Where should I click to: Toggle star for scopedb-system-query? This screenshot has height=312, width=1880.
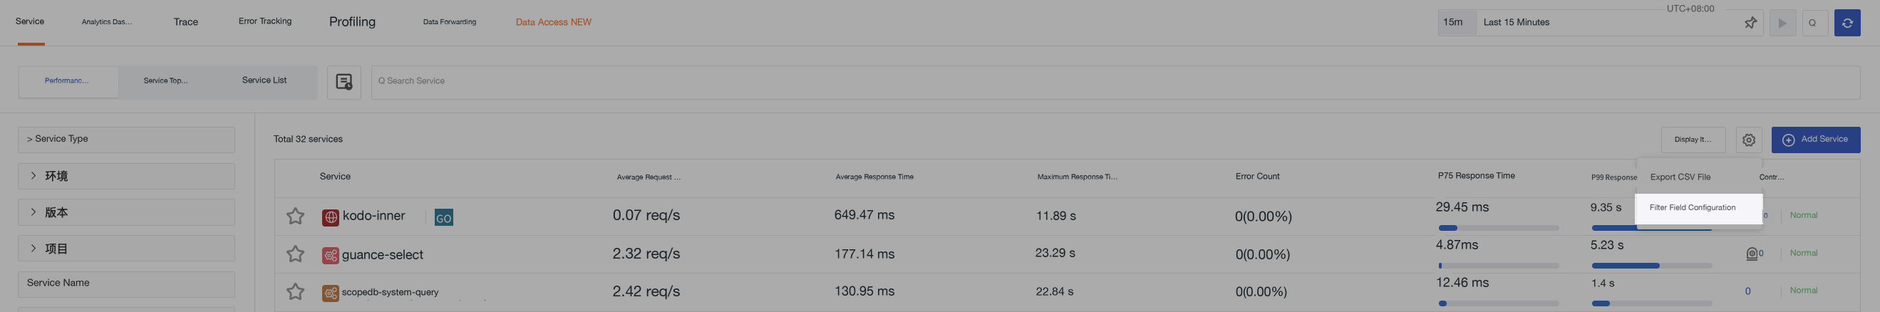point(295,291)
